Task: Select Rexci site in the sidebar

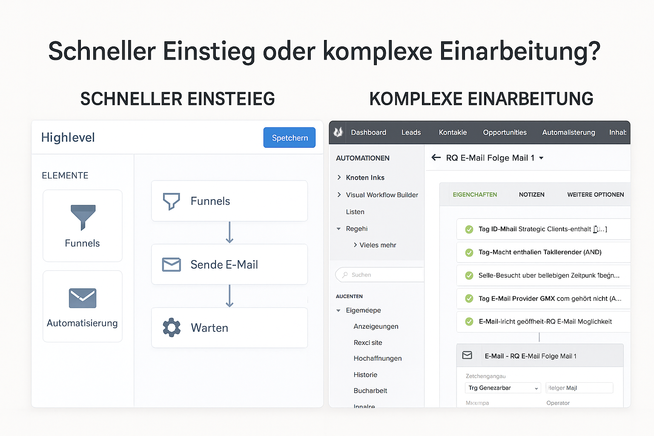Action: point(368,342)
